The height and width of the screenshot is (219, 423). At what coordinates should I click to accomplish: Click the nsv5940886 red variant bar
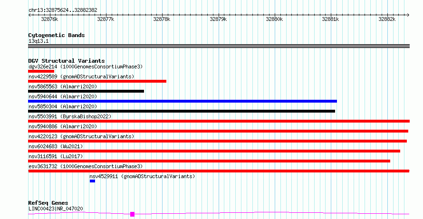[x=218, y=131]
